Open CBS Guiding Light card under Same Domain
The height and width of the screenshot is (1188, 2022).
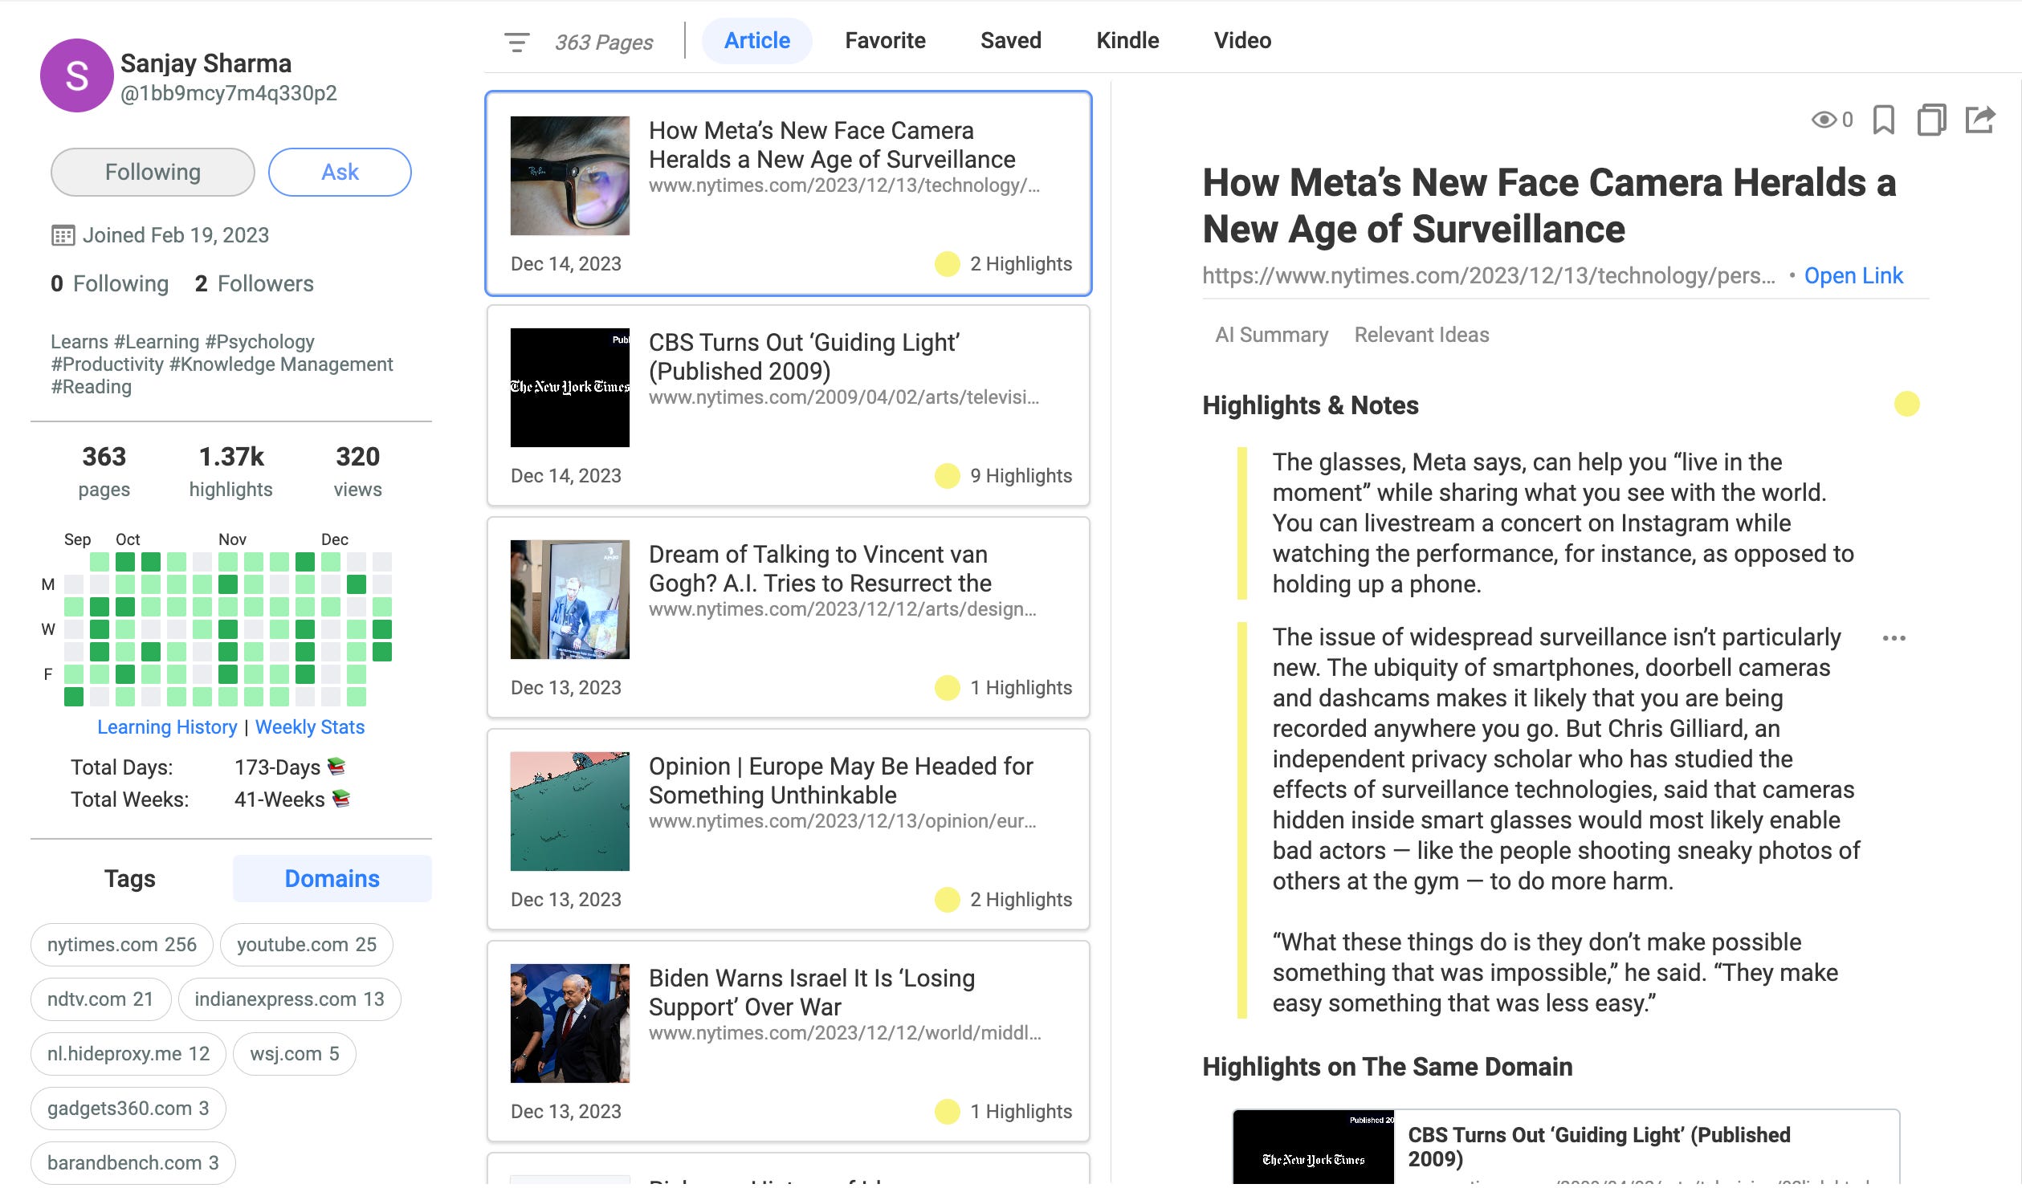(1566, 1147)
